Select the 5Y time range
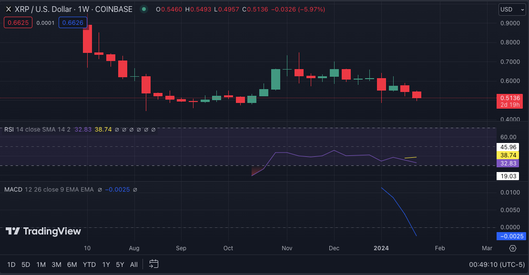The width and height of the screenshot is (529, 275). 120,265
